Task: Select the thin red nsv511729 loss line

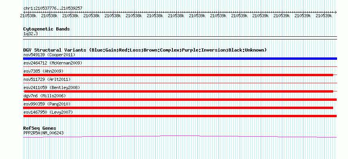Action: point(180,83)
